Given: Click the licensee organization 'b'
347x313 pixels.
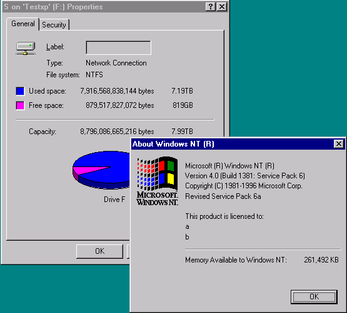Looking at the screenshot, I should (x=187, y=237).
